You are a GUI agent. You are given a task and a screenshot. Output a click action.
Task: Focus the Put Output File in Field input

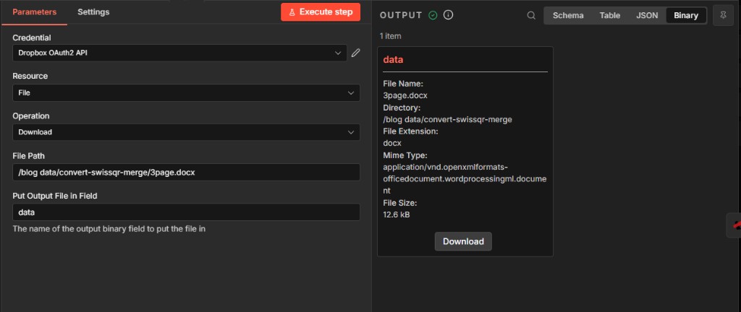(x=186, y=212)
